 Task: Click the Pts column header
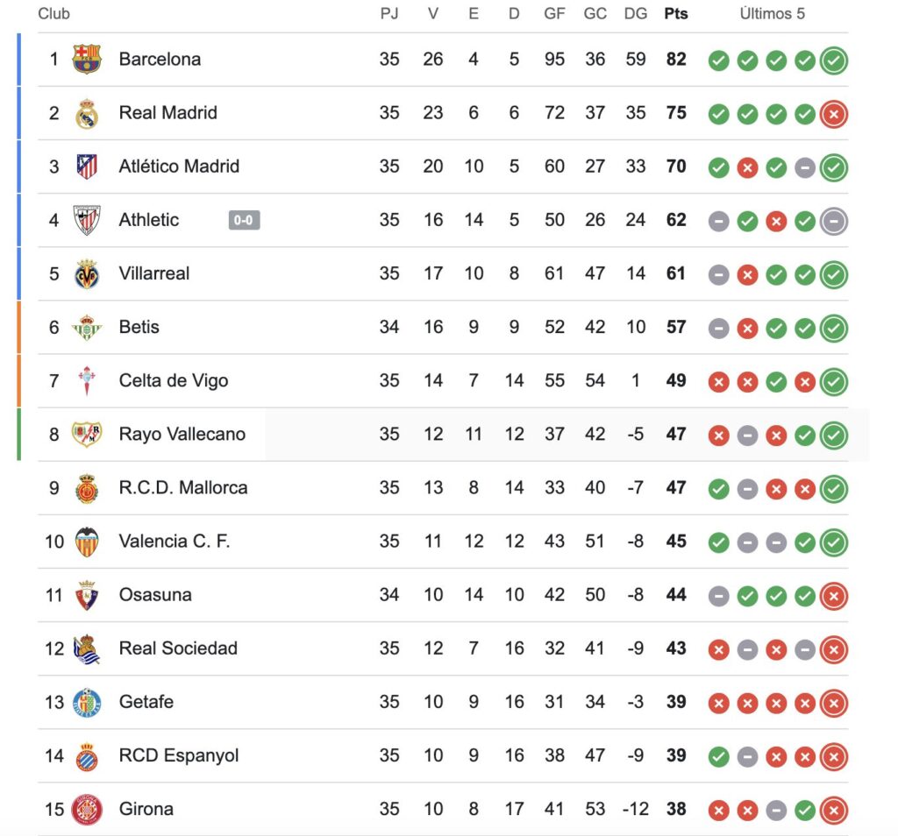pos(676,14)
